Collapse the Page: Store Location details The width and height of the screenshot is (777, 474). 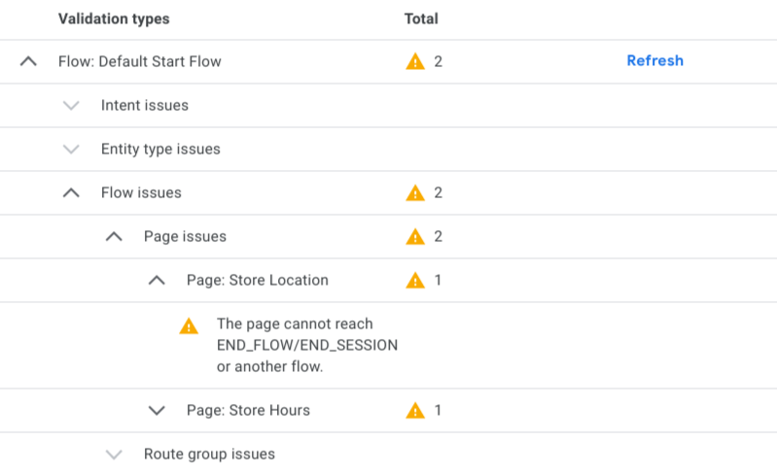coord(157,280)
